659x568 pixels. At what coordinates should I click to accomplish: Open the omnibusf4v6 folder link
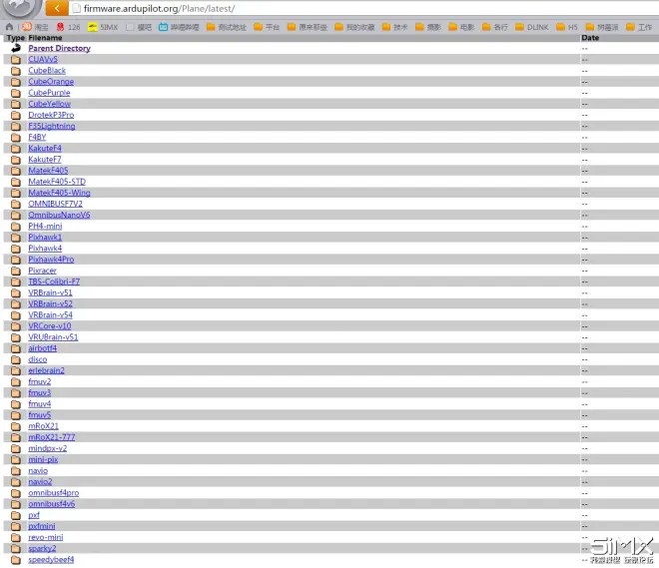point(52,504)
